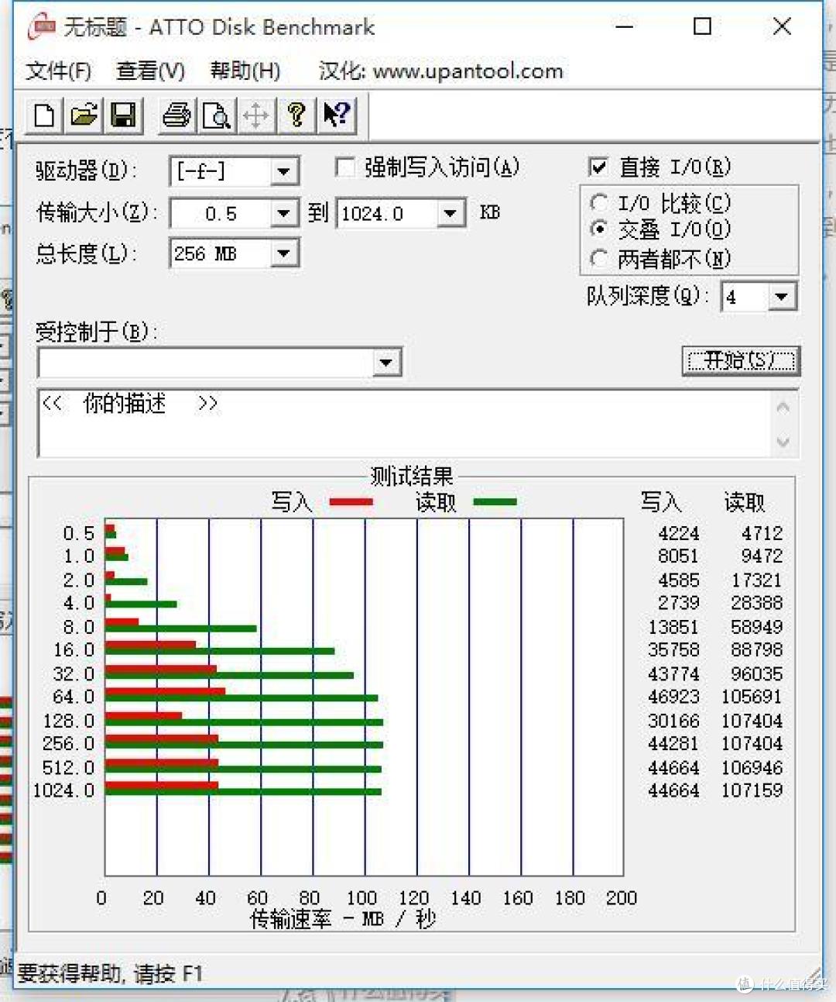Click the 128.0 row label in chart

68,721
